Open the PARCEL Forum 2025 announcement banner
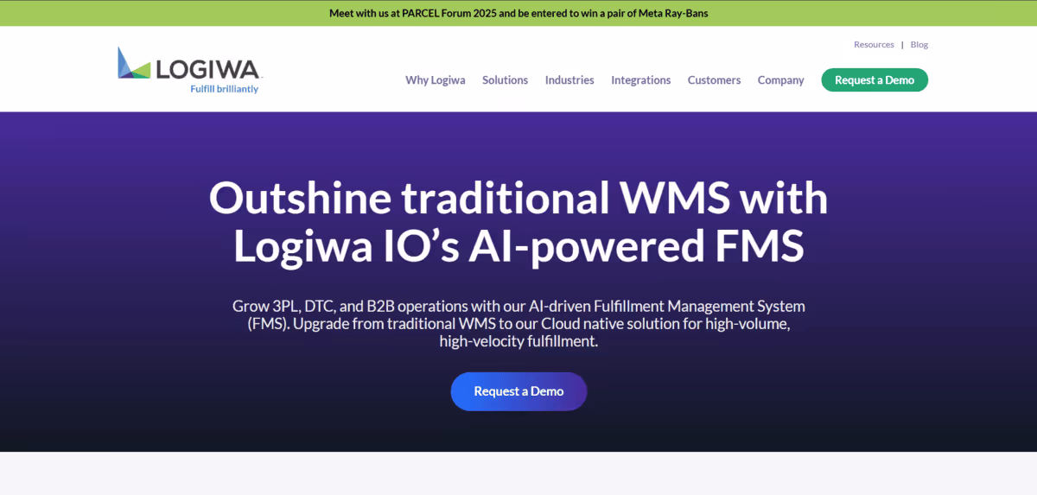Image resolution: width=1037 pixels, height=495 pixels. (518, 13)
